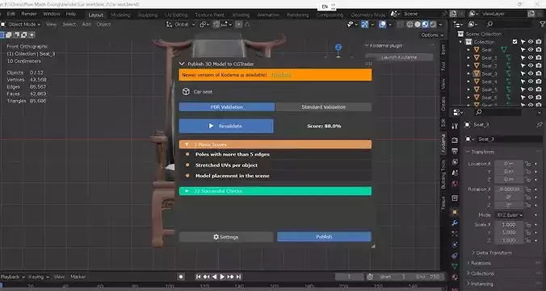The width and height of the screenshot is (546, 291).
Task: Open the Particles properties tab icon
Action: (x=455, y=234)
